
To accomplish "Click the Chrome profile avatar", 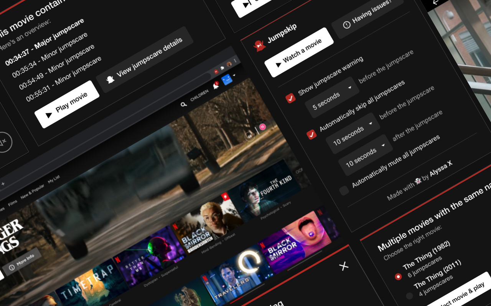I will [x=229, y=63].
